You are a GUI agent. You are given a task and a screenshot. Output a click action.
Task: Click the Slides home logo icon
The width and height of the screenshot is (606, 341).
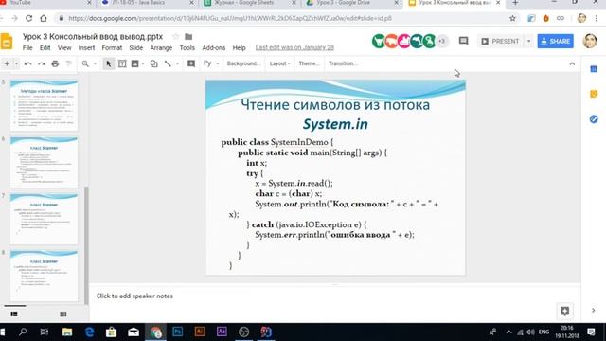[x=7, y=42]
